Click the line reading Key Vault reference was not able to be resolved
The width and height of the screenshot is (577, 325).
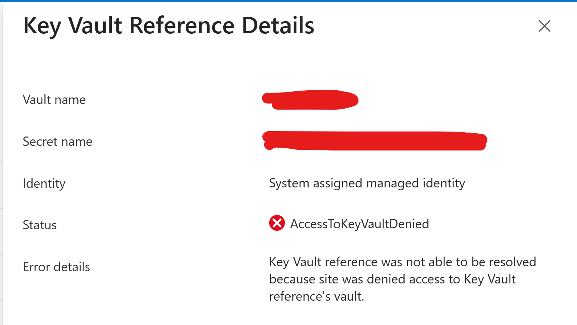402,262
